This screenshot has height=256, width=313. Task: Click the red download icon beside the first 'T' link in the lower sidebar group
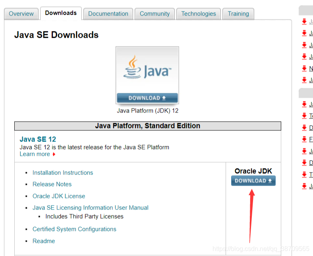304,116
